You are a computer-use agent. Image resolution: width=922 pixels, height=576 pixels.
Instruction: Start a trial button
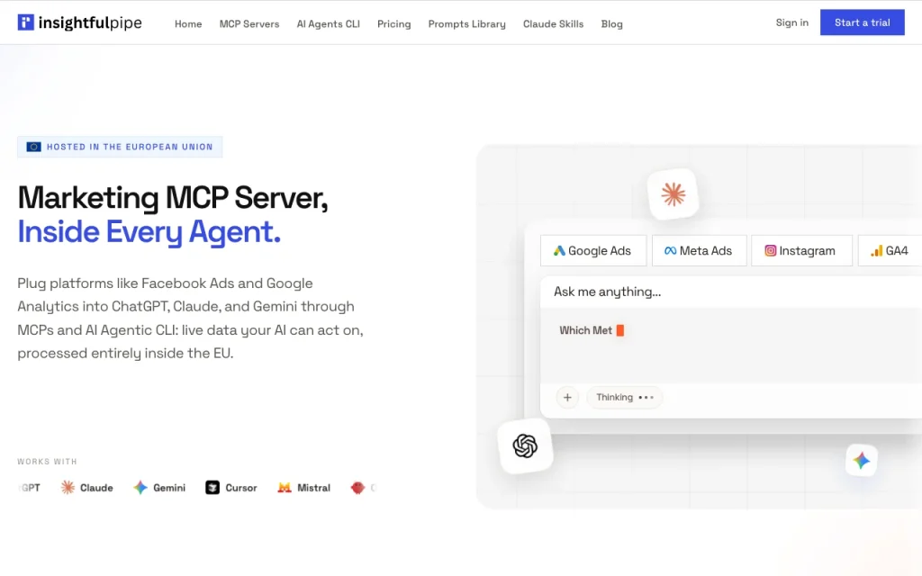862,22
